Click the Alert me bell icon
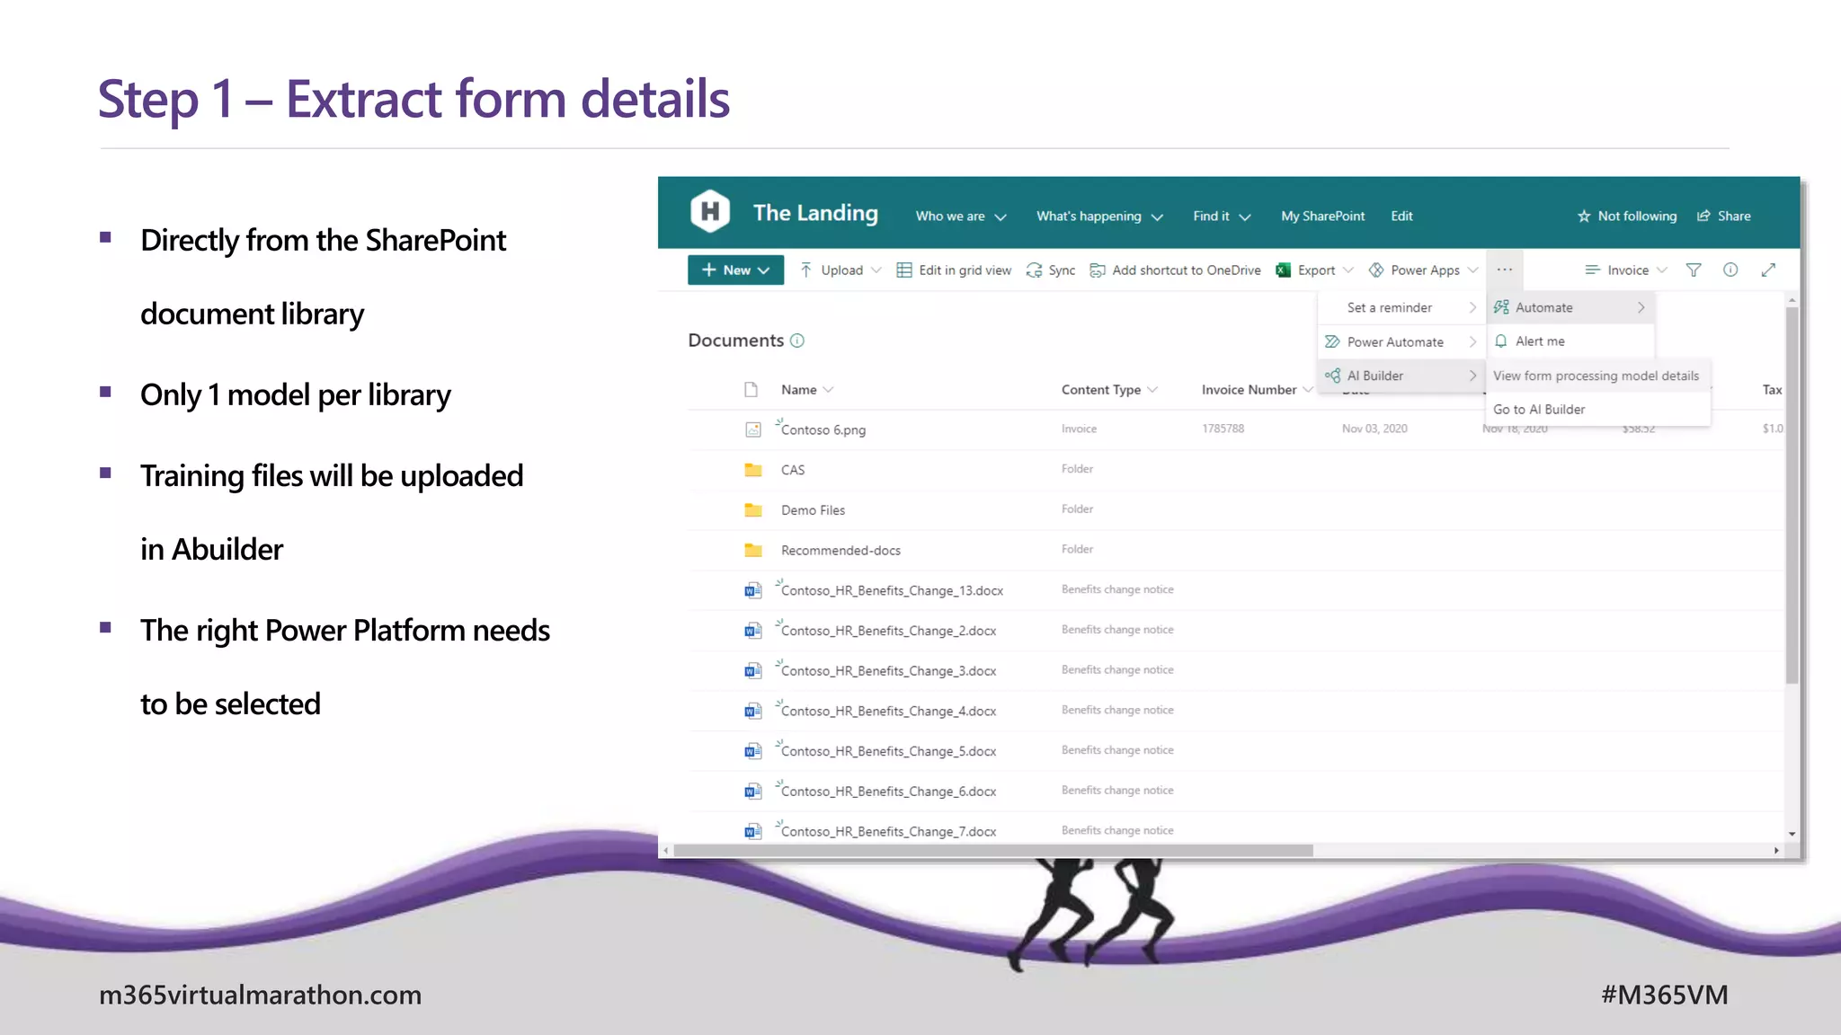The width and height of the screenshot is (1841, 1035). click(x=1501, y=341)
